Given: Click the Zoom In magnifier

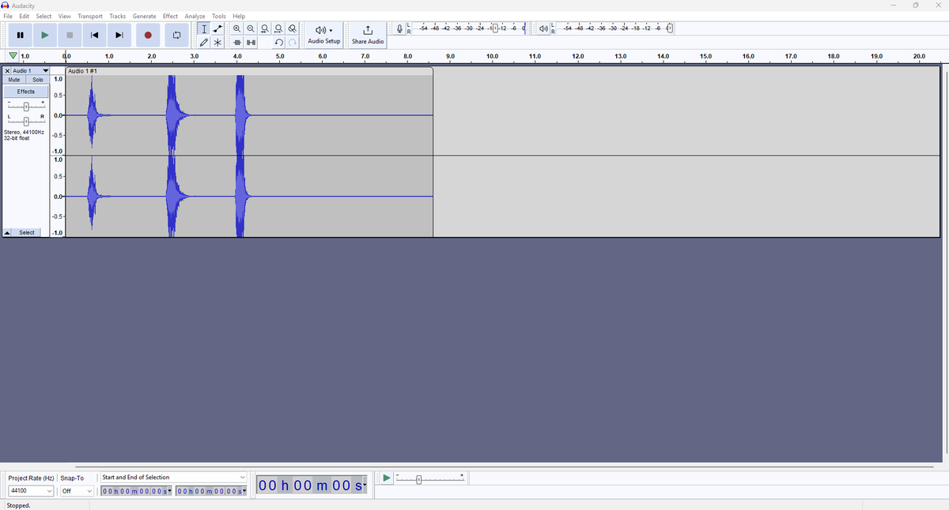Looking at the screenshot, I should [237, 28].
